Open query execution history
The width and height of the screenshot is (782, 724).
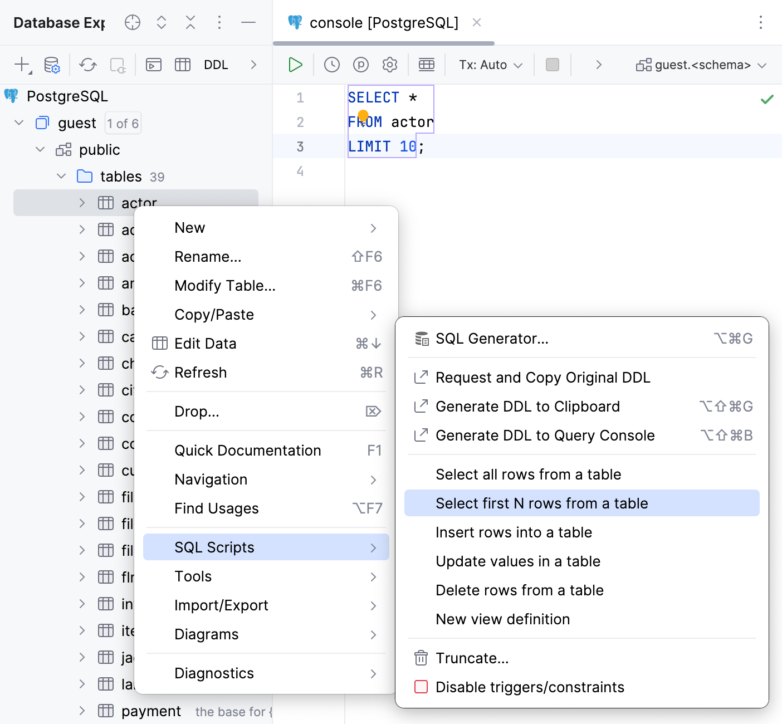point(332,65)
